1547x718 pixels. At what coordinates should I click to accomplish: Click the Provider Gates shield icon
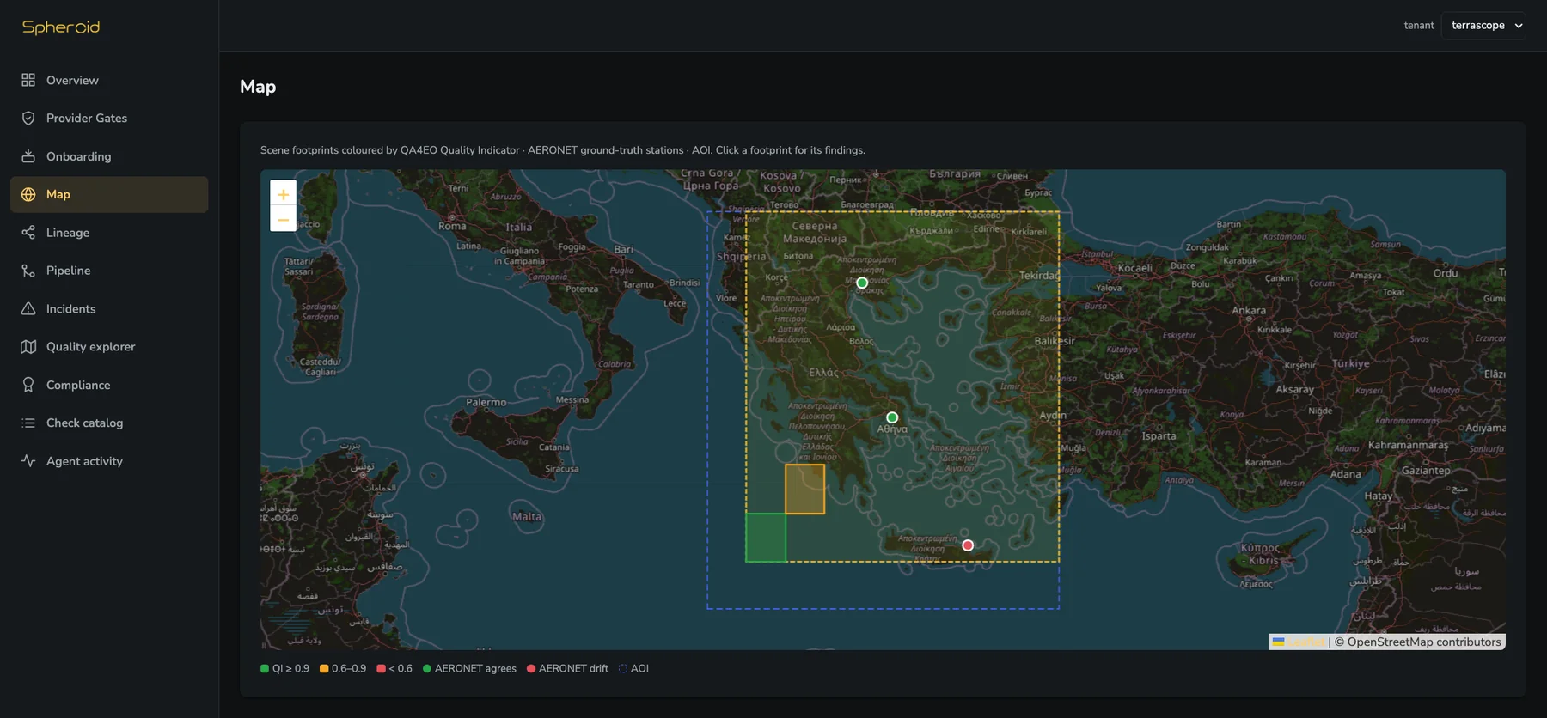[x=28, y=118]
